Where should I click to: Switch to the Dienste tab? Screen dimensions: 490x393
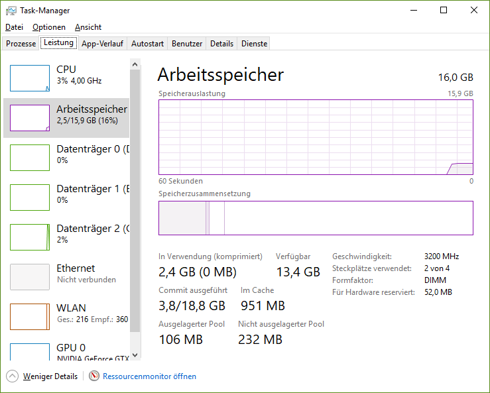click(x=255, y=44)
